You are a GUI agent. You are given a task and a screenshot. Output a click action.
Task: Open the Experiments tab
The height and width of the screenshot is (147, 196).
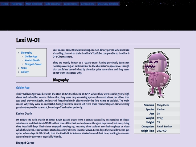tap(71, 4)
